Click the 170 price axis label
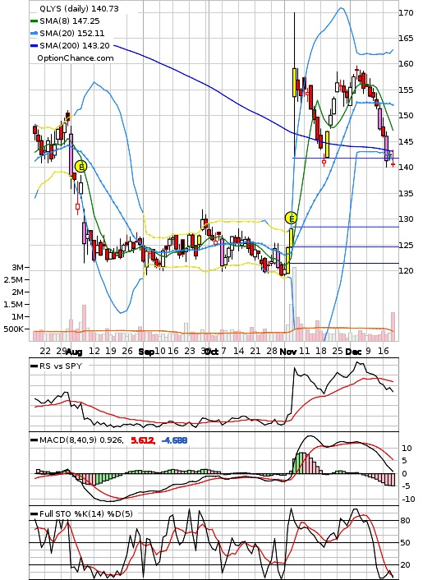The height and width of the screenshot is (580, 432). pos(406,13)
